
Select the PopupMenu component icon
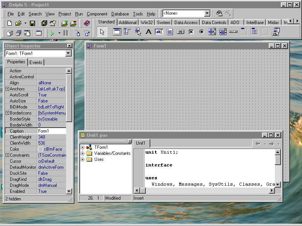[x=138, y=32]
